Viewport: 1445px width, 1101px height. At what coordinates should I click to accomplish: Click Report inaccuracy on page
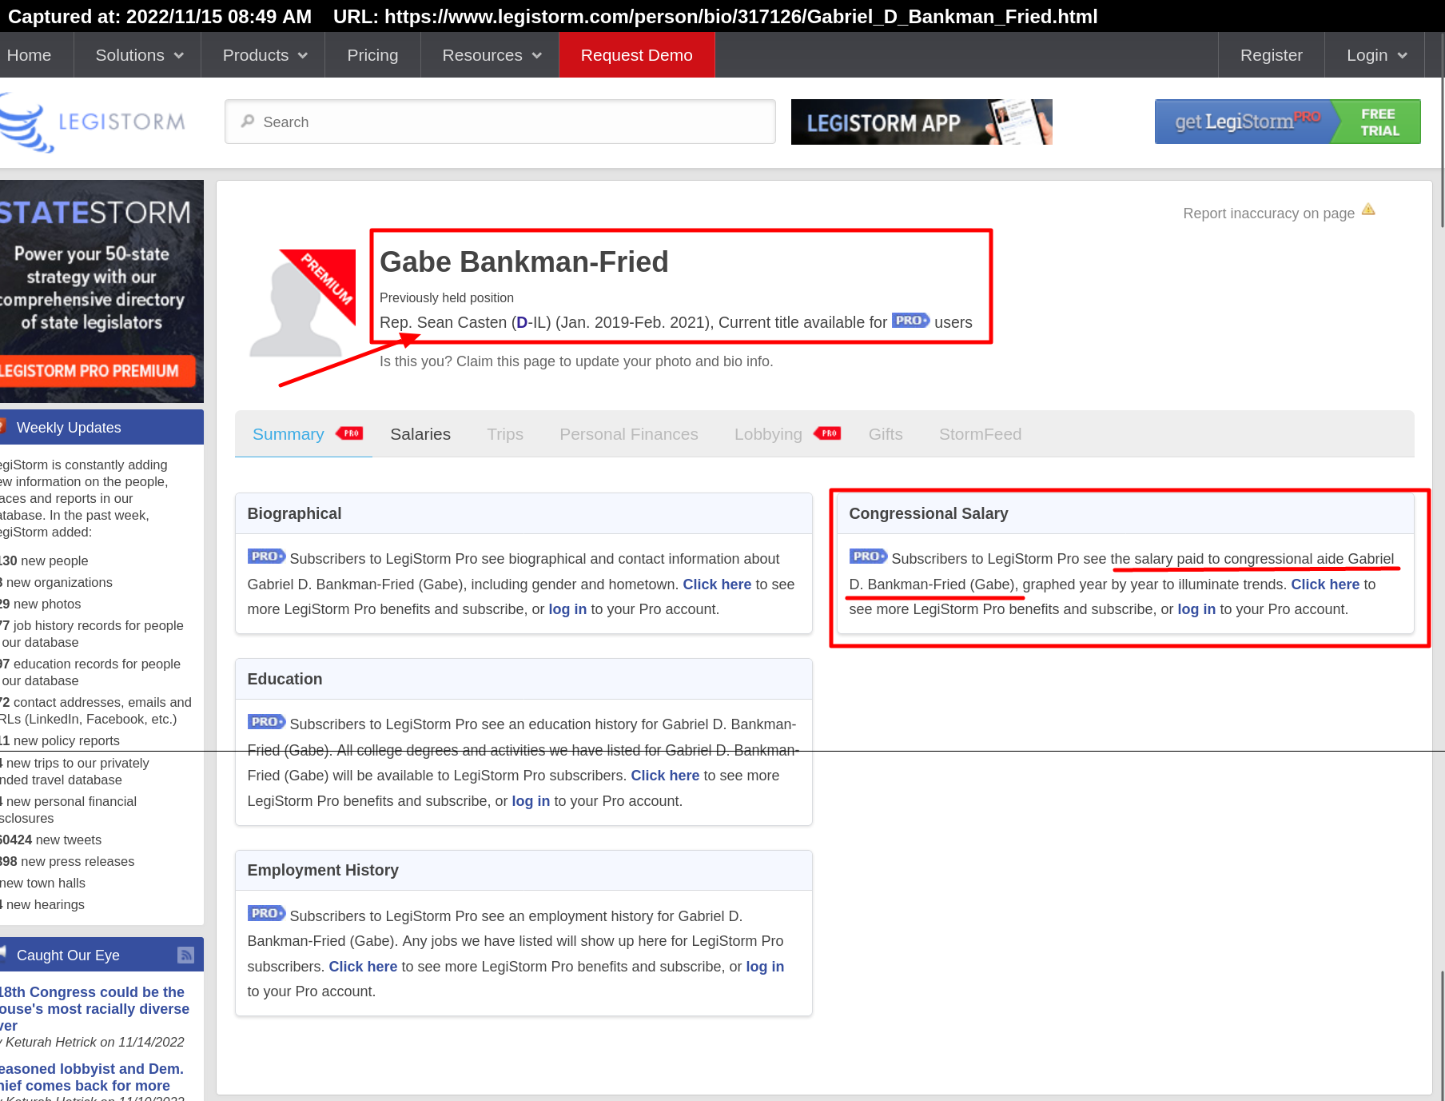[x=1268, y=213]
